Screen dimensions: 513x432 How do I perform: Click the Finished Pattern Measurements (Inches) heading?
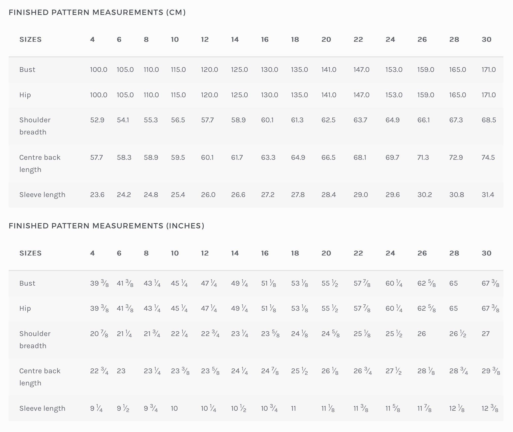pyautogui.click(x=106, y=226)
